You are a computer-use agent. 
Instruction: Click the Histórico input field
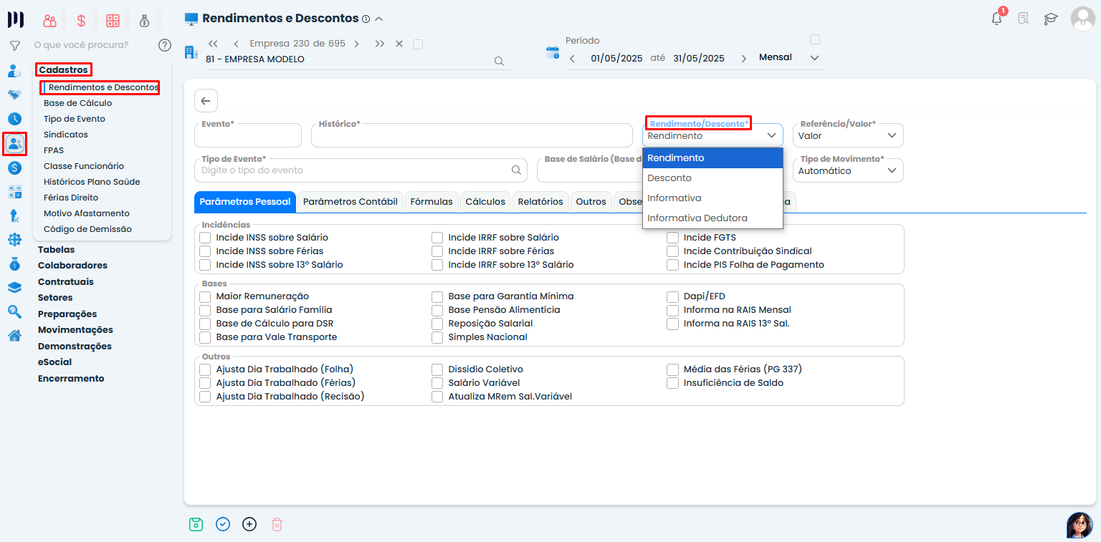click(472, 137)
